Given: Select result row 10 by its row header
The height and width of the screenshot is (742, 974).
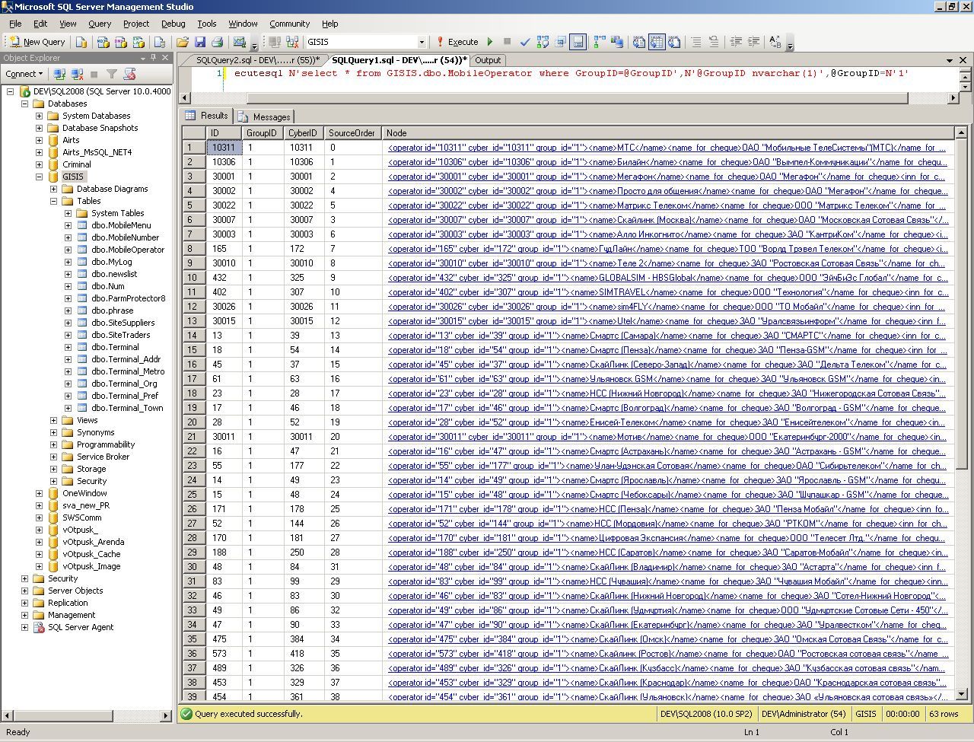Looking at the screenshot, I should [x=193, y=278].
